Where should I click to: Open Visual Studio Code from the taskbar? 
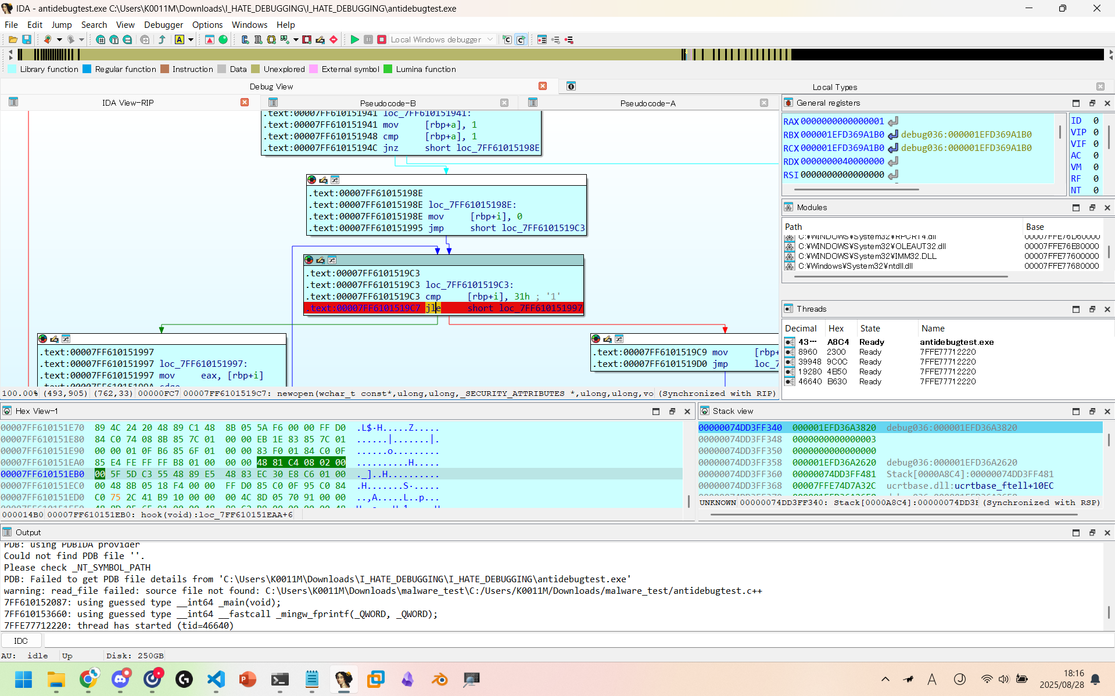(216, 679)
